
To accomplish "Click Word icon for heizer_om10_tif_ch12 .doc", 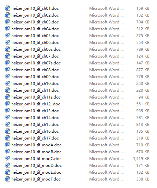I will tap(7, 104).
